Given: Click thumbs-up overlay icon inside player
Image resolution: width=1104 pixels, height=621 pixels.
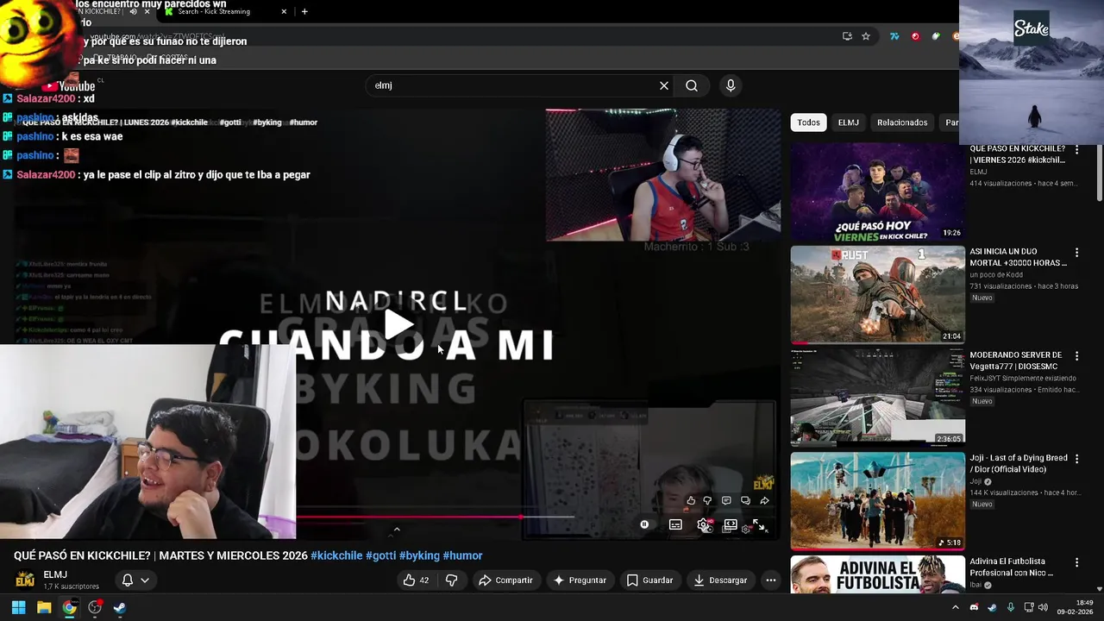Looking at the screenshot, I should click(691, 500).
